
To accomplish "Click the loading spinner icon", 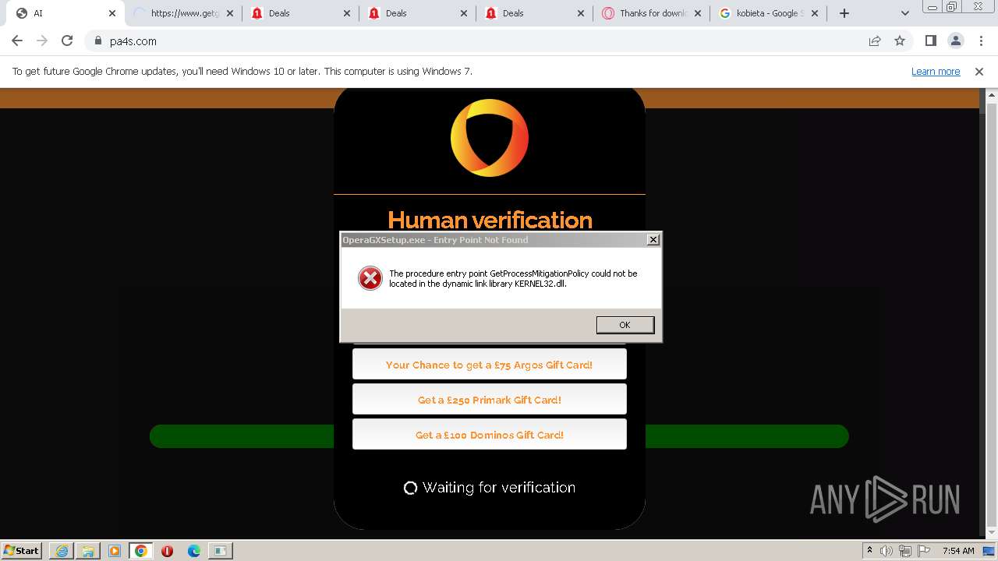I will [410, 488].
